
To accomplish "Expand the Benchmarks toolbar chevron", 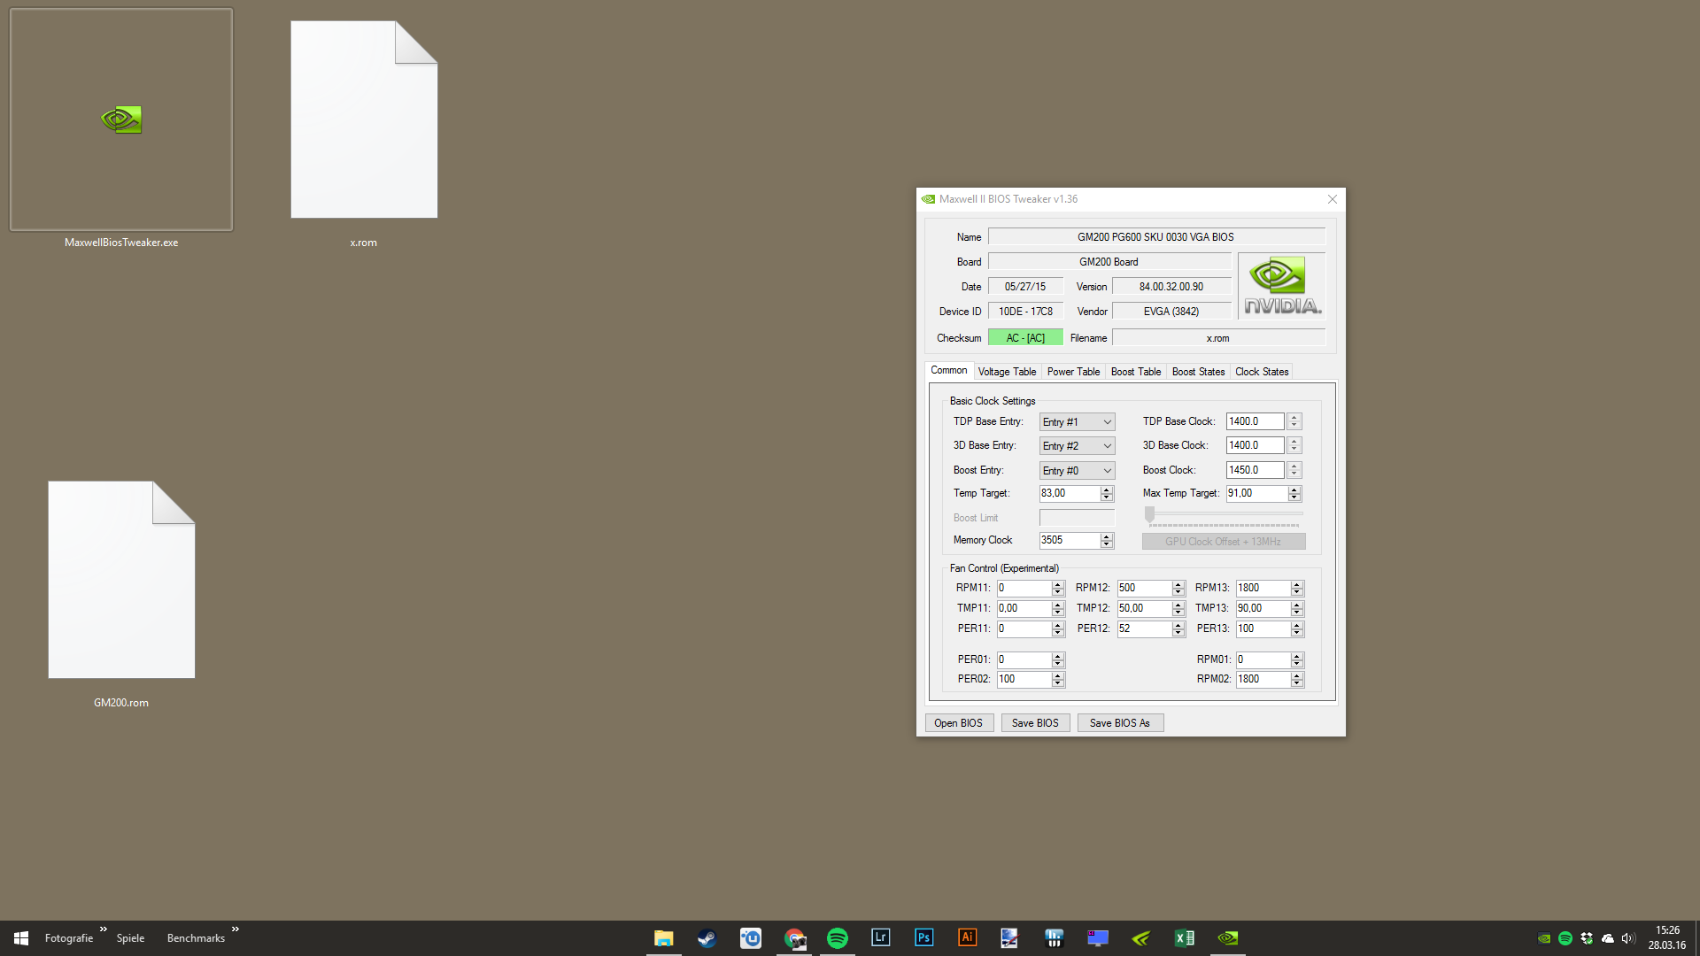I will 236,929.
